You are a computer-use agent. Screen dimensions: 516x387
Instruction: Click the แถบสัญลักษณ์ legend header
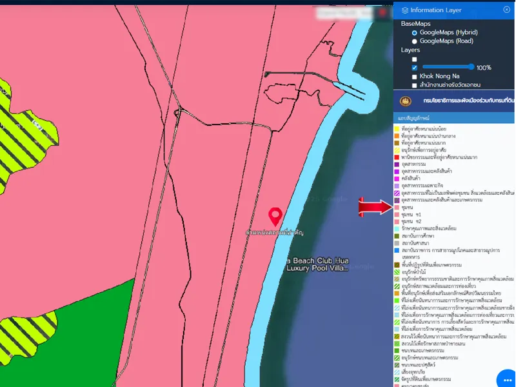[x=413, y=119]
